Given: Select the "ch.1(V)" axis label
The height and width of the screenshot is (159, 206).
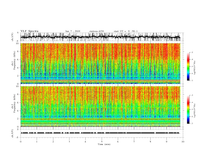Looking at the screenshot, I should 12,37.
